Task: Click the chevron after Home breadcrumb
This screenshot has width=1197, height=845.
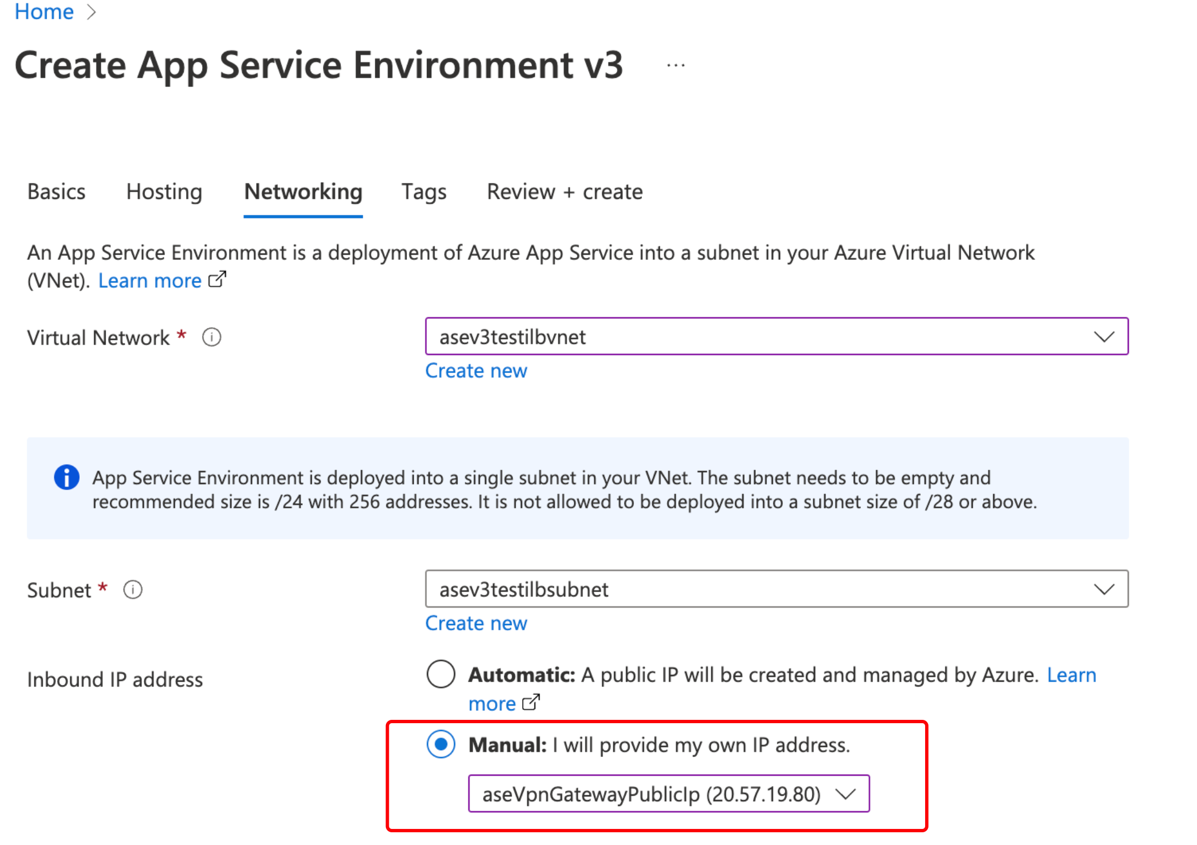Action: point(92,12)
